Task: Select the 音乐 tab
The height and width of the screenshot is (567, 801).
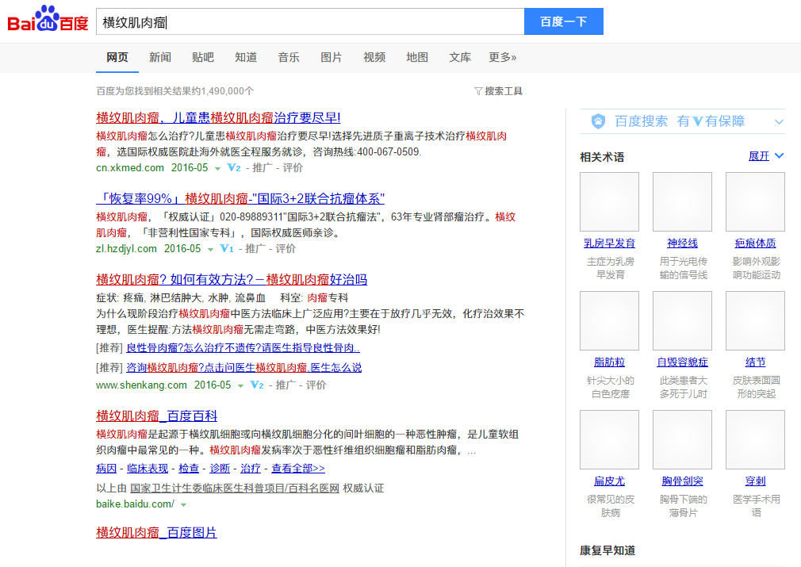Action: pyautogui.click(x=289, y=57)
